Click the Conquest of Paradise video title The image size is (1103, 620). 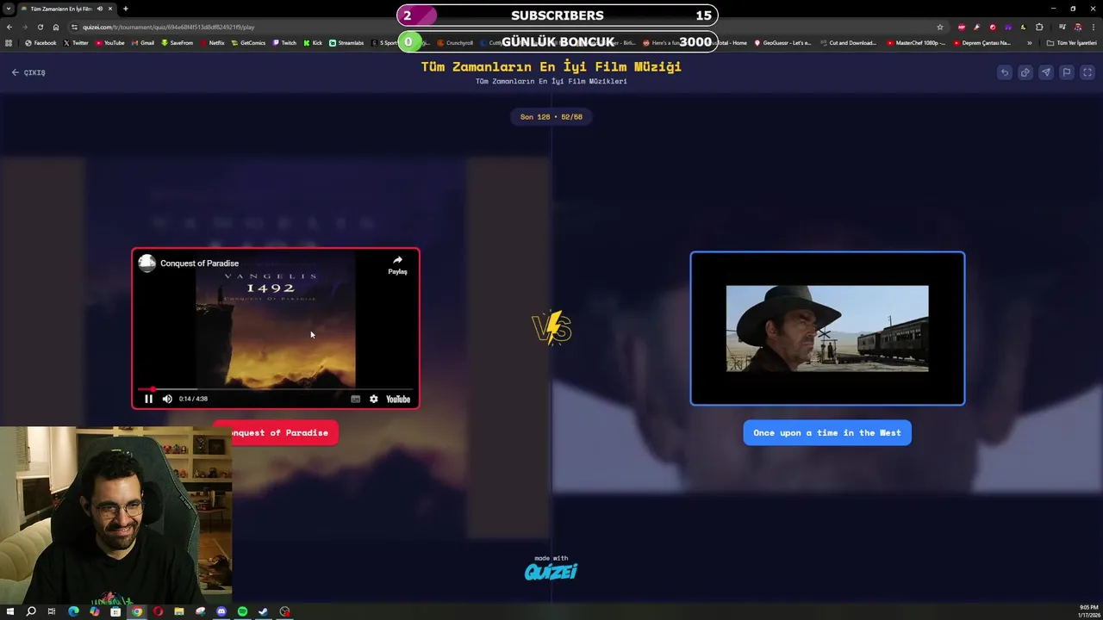coord(199,263)
